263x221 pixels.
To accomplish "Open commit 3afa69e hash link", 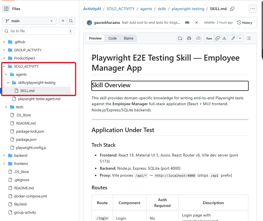I will (x=209, y=22).
